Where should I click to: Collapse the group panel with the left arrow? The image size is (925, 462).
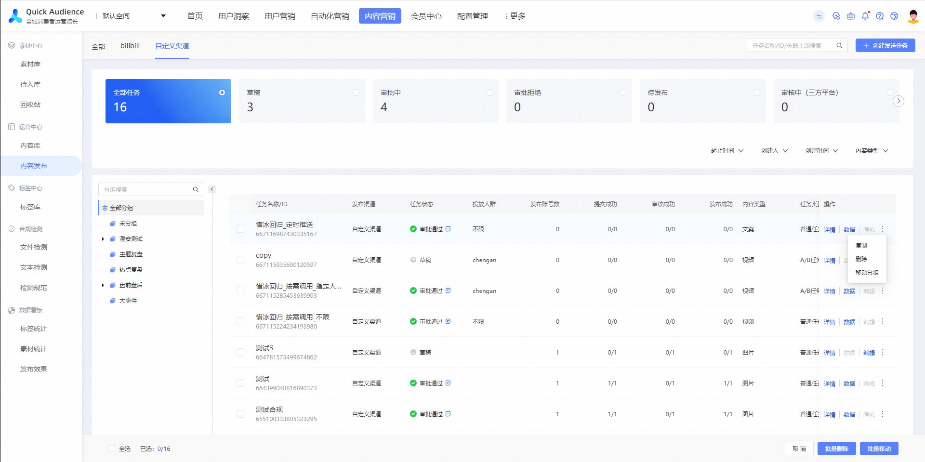[212, 189]
